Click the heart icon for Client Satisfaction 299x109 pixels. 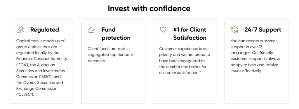coord(163,30)
